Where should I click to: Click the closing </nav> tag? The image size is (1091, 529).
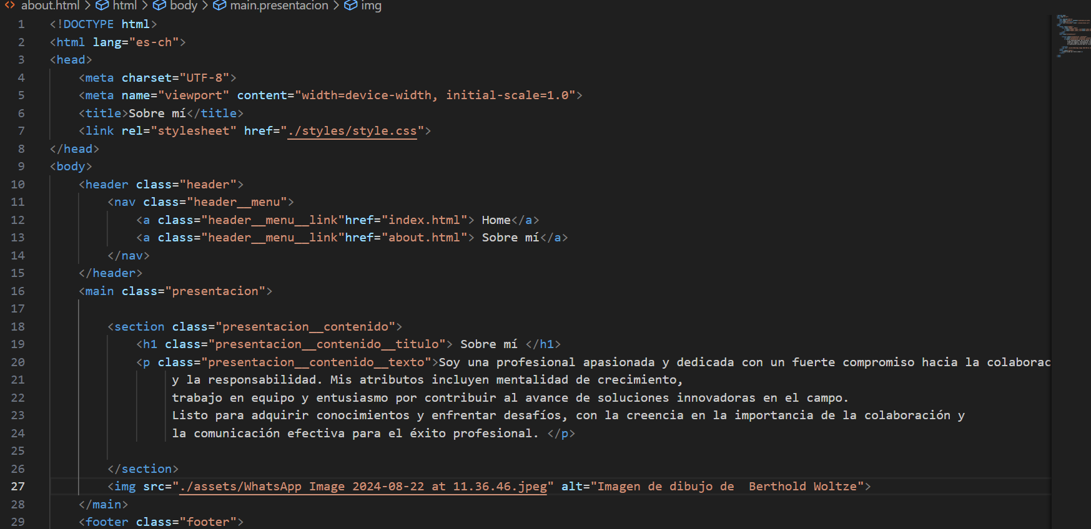tap(129, 256)
